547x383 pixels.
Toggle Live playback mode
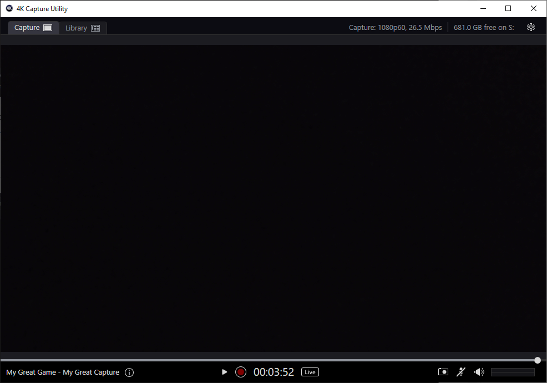pyautogui.click(x=310, y=372)
